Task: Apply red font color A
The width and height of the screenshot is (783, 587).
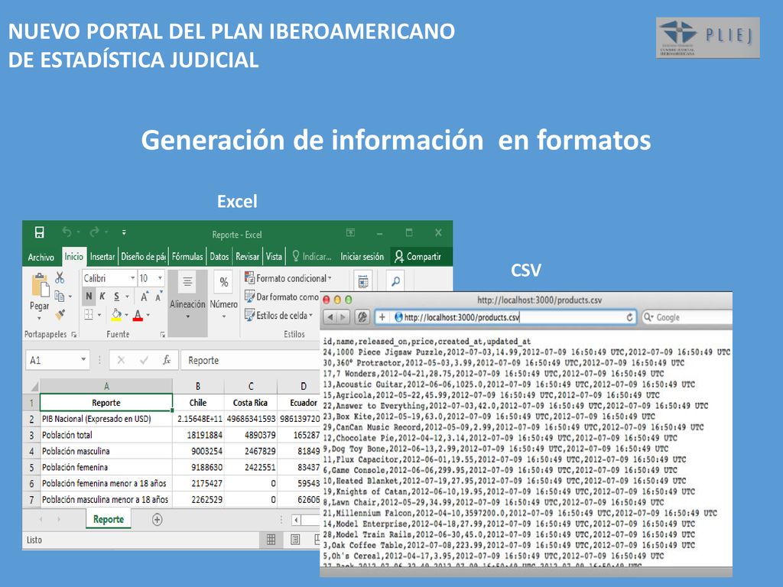Action: pyautogui.click(x=138, y=315)
